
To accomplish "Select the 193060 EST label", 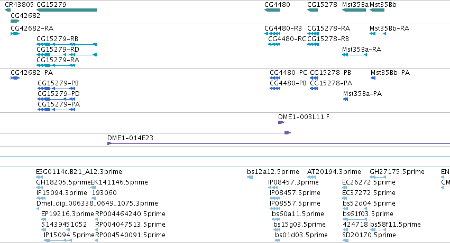I will [x=104, y=193].
